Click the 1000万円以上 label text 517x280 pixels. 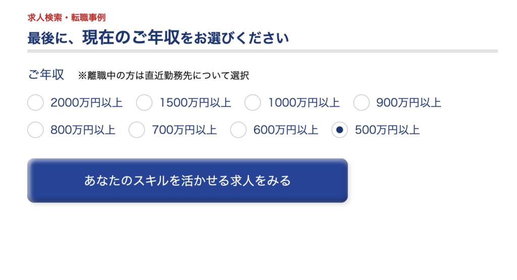(303, 103)
